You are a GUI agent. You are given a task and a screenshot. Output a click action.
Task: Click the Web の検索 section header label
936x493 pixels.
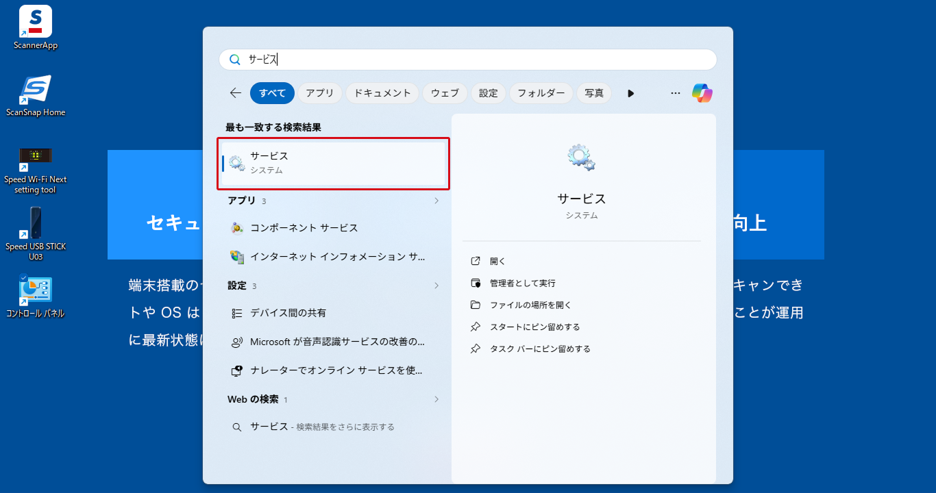point(253,399)
